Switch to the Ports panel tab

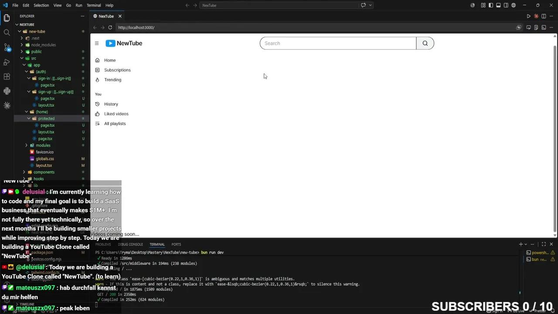(x=176, y=244)
